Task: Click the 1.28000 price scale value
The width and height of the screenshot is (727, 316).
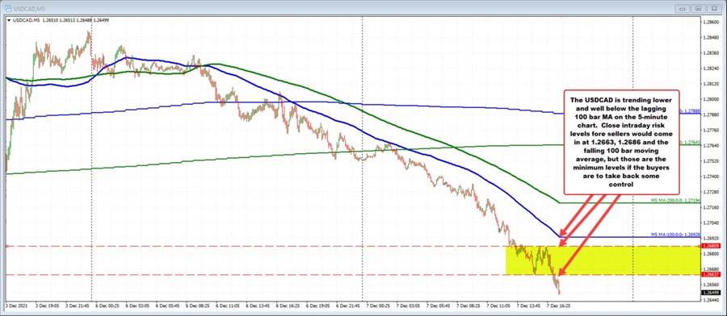Action: [x=710, y=99]
